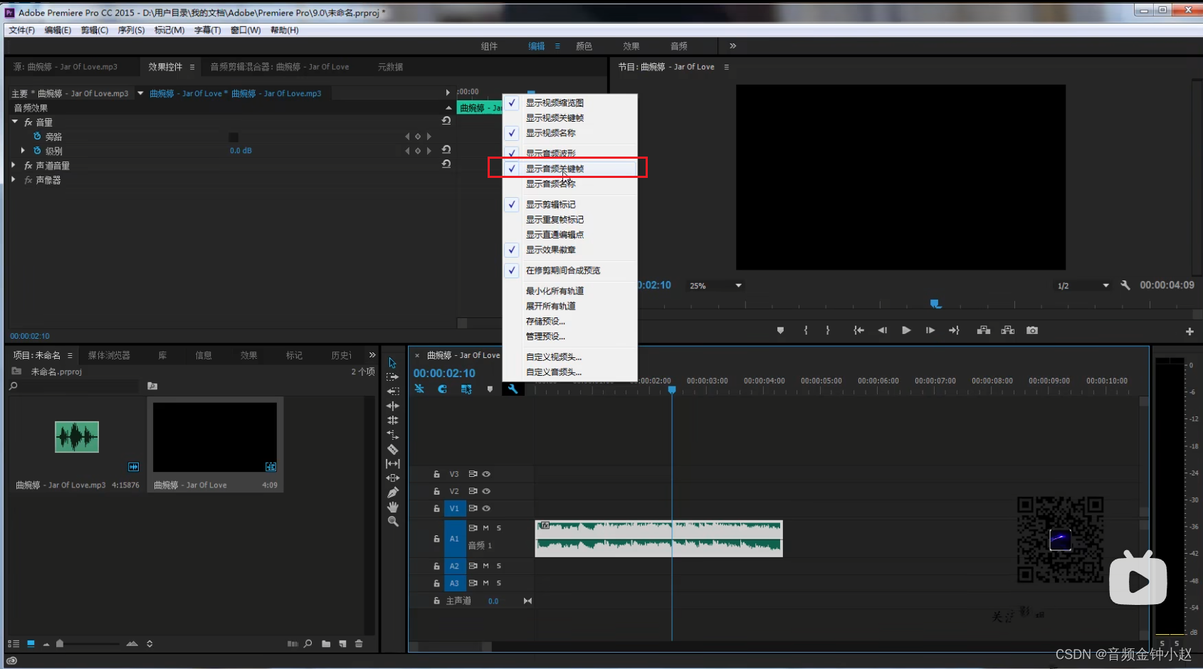The height and width of the screenshot is (669, 1203).
Task: Click the trash Clear icon in project panel
Action: click(359, 643)
